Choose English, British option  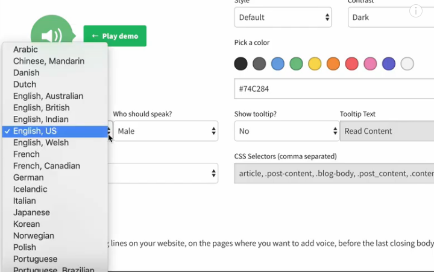pos(55,107)
